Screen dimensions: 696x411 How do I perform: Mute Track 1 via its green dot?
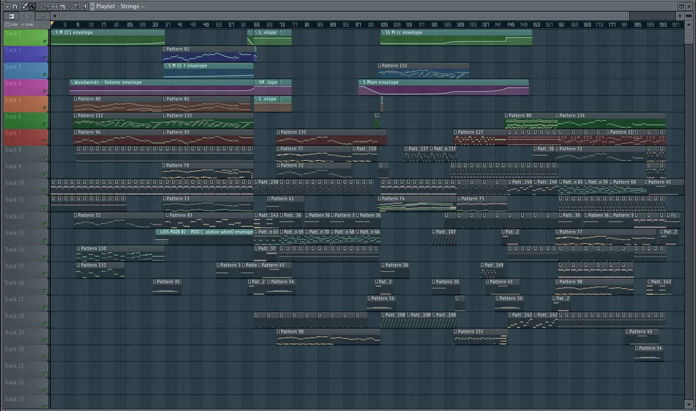coord(45,41)
